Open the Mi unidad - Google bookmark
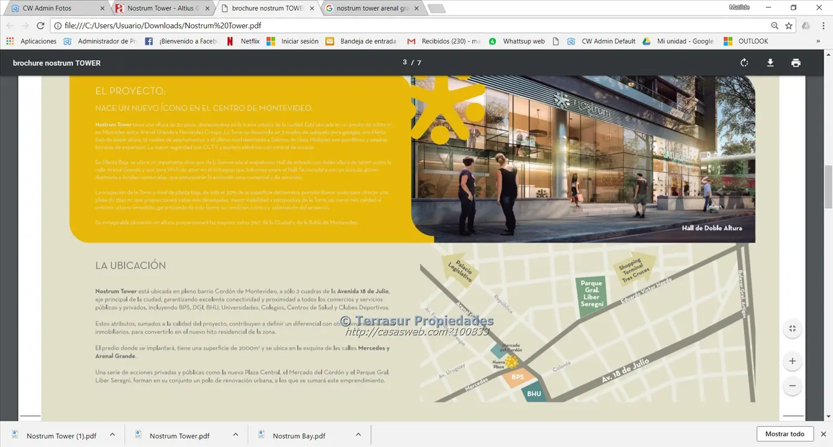The height and width of the screenshot is (447, 833). [x=678, y=42]
